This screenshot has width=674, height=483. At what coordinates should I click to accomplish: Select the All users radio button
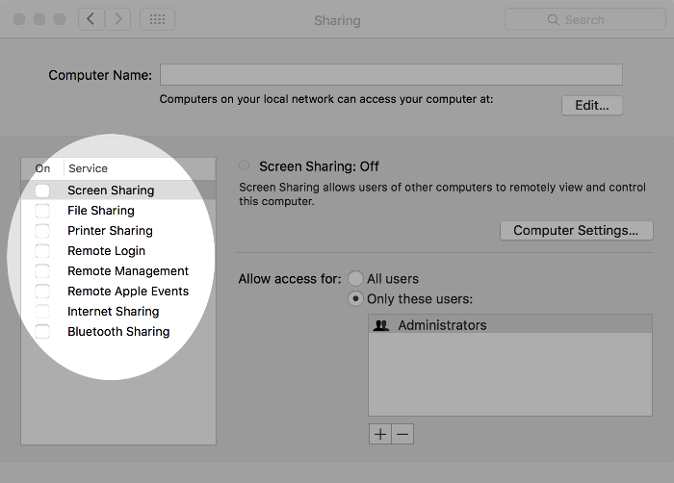click(x=355, y=278)
